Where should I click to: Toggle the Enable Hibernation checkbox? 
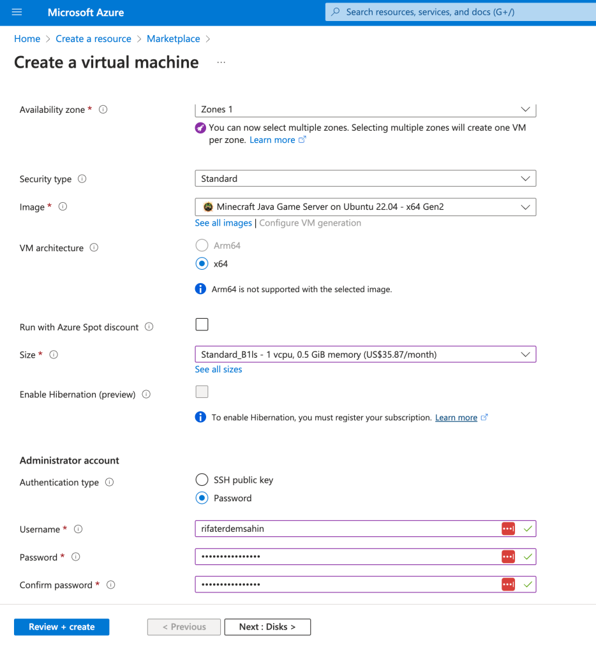pyautogui.click(x=202, y=392)
